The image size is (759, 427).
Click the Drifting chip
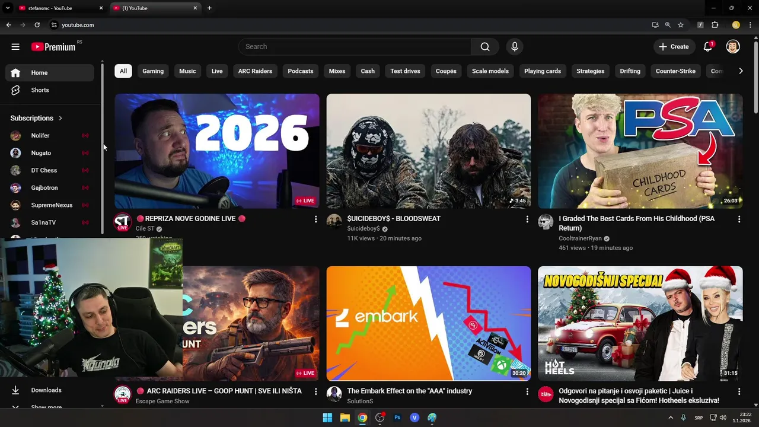630,71
